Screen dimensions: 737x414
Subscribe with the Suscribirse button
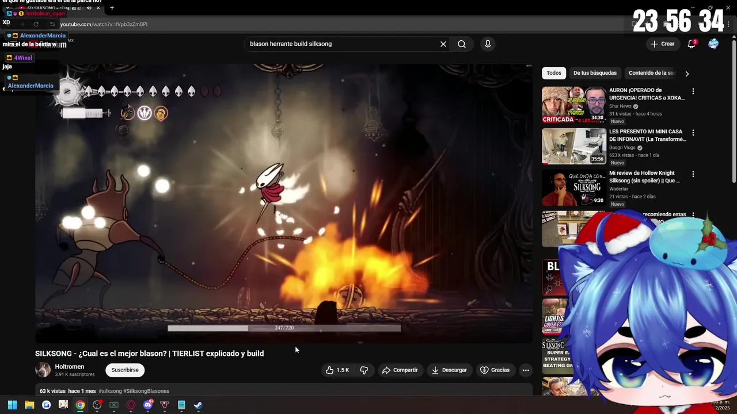(x=125, y=370)
